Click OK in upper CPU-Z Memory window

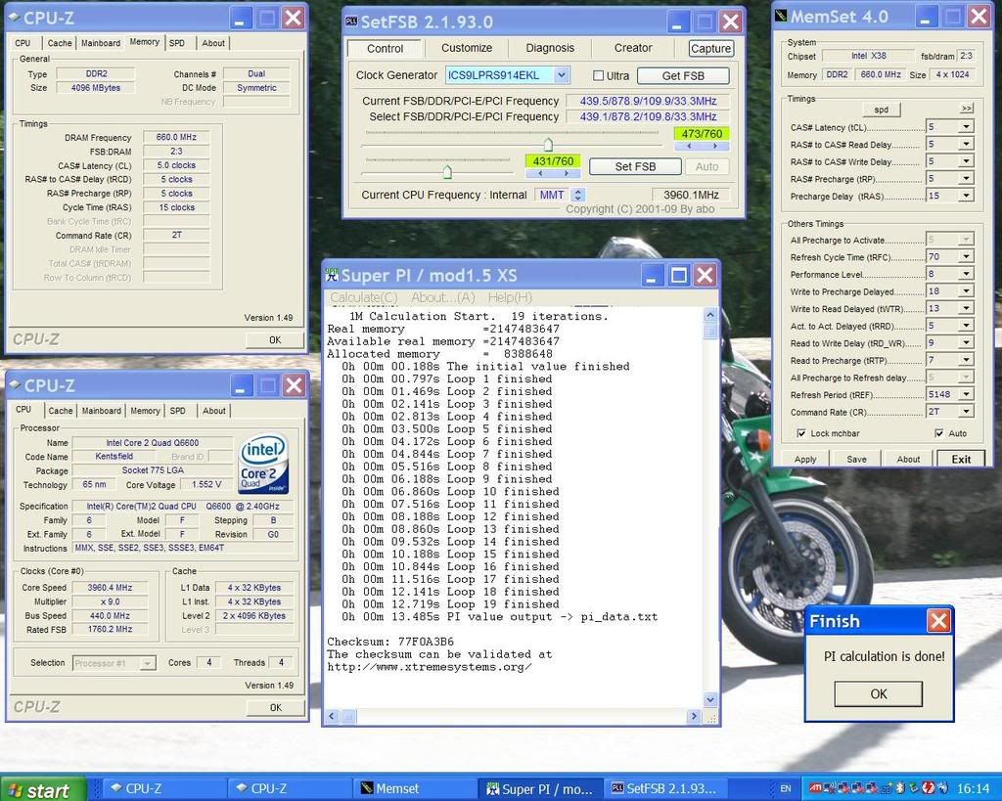click(275, 339)
